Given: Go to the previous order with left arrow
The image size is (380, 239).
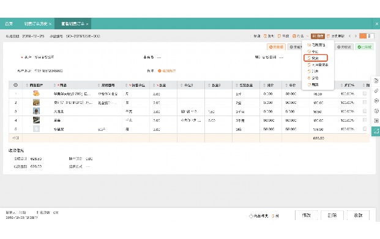Looking at the screenshot, I should click(349, 36).
